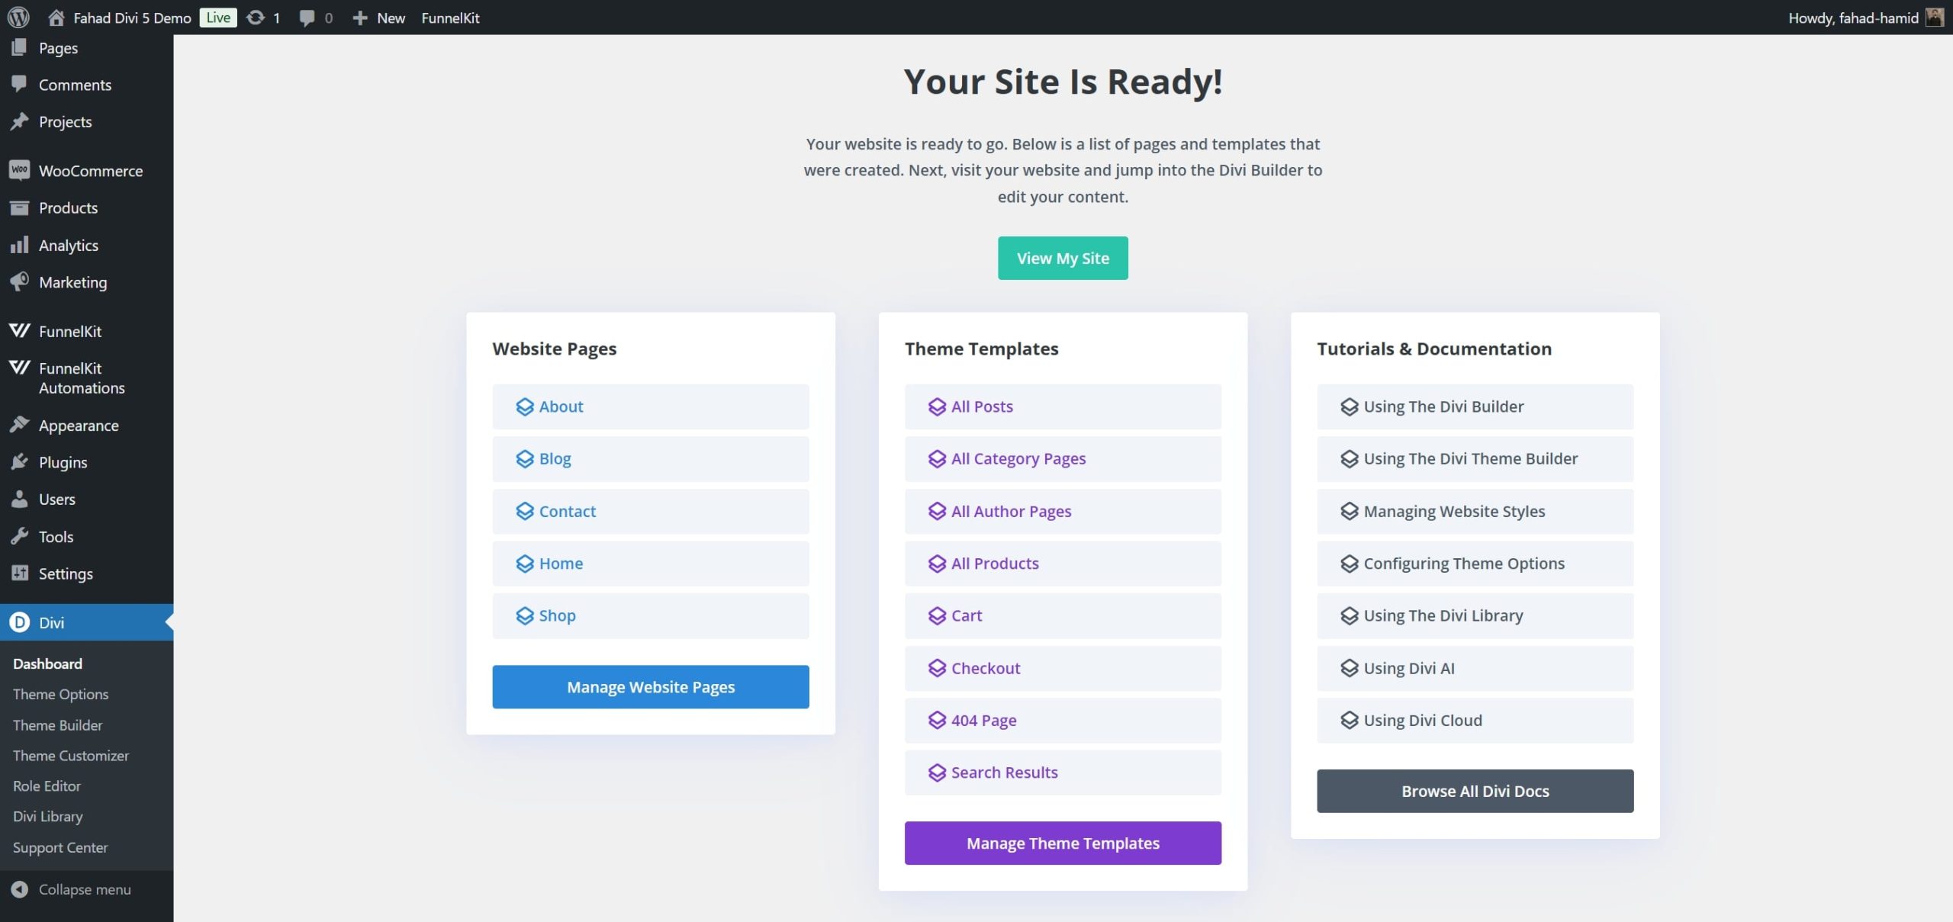
Task: Open the Using Divi AI tutorial link
Action: click(x=1408, y=667)
